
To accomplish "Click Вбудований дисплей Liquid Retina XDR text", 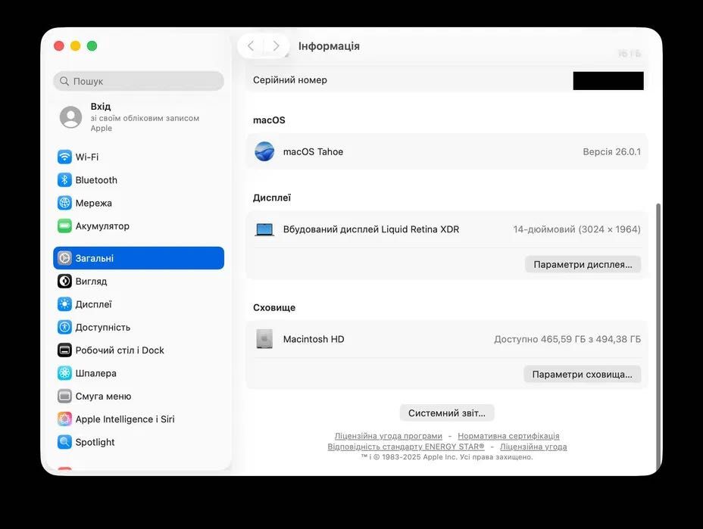I will (371, 229).
